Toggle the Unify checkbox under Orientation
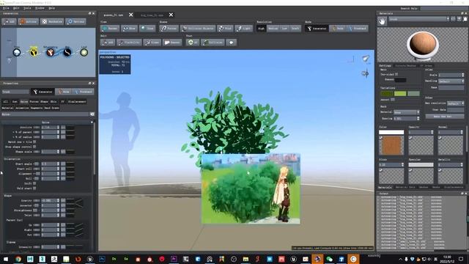Image resolution: width=469 pixels, height=264 pixels. click(x=34, y=183)
